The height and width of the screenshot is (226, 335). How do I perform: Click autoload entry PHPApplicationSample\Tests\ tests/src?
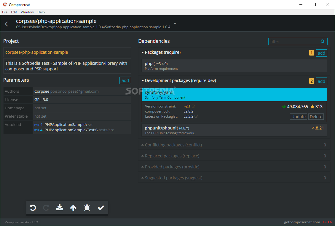(x=74, y=130)
